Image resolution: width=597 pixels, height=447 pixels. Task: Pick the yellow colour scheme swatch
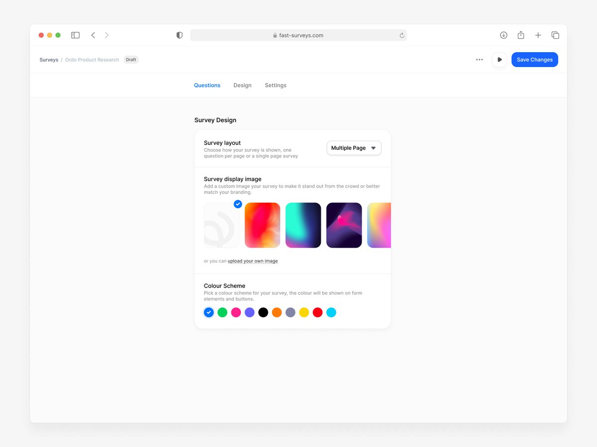tap(304, 312)
